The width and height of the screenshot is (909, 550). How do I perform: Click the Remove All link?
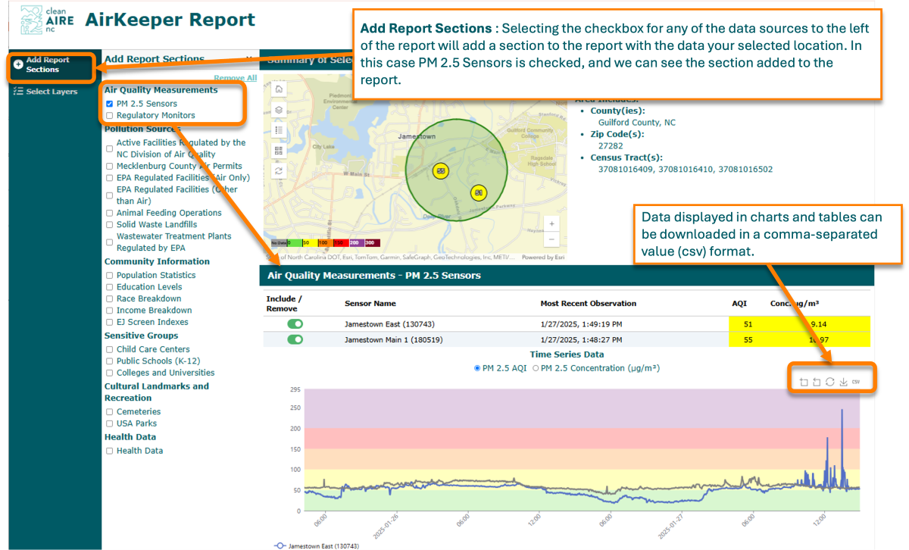click(x=235, y=78)
